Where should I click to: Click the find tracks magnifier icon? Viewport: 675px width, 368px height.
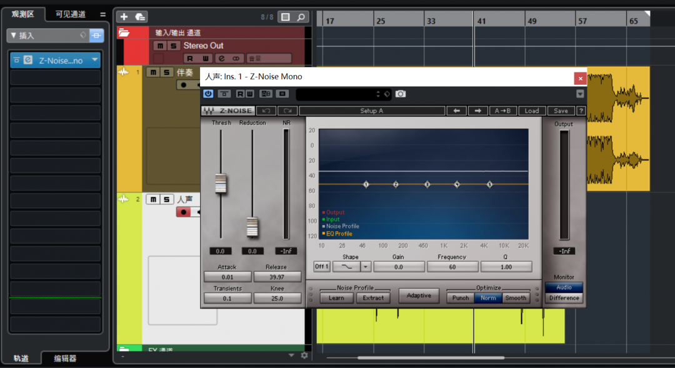[301, 17]
